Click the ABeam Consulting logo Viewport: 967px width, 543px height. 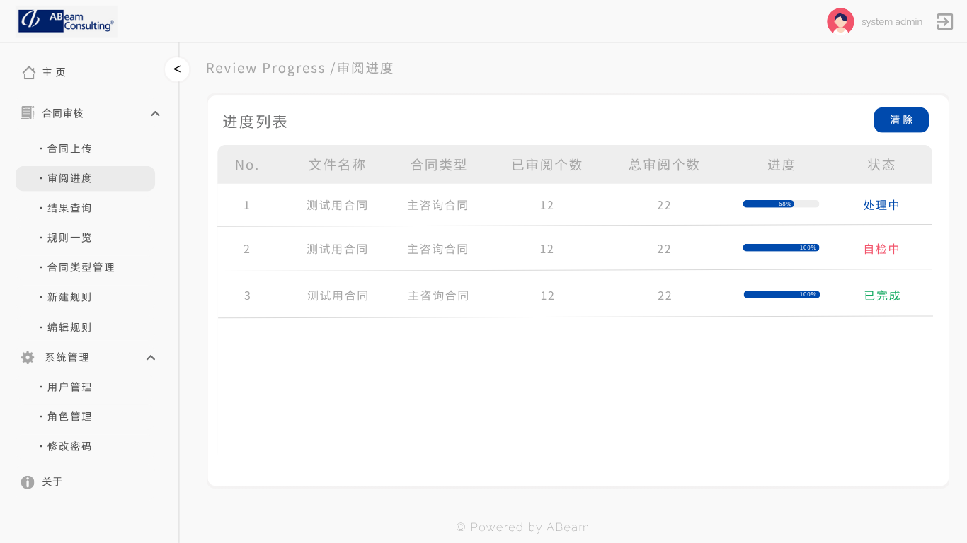(67, 21)
